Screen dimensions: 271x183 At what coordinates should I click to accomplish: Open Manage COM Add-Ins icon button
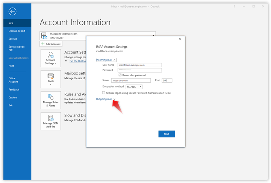coord(50,121)
